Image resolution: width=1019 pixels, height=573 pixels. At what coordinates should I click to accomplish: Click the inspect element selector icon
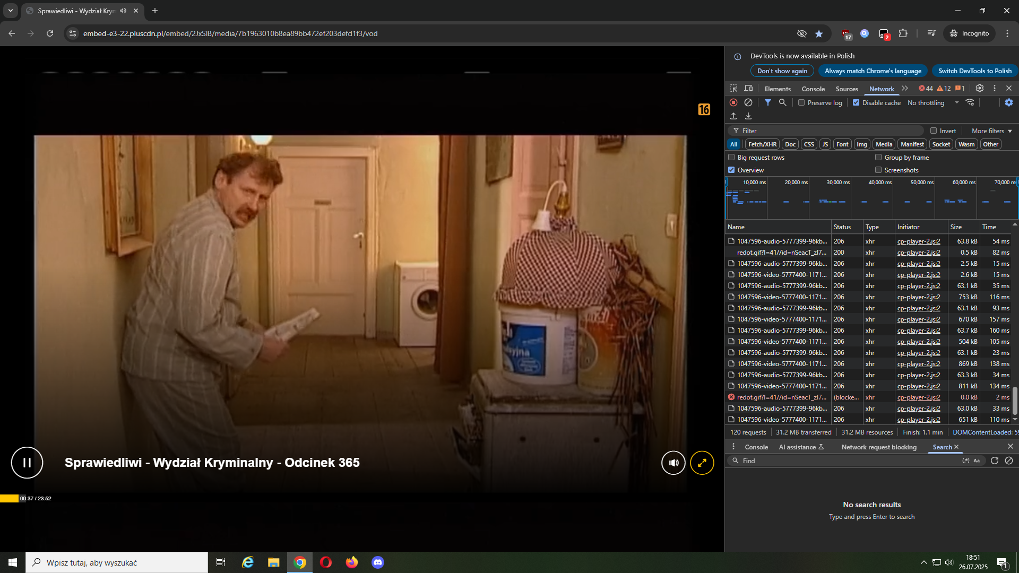tap(733, 88)
